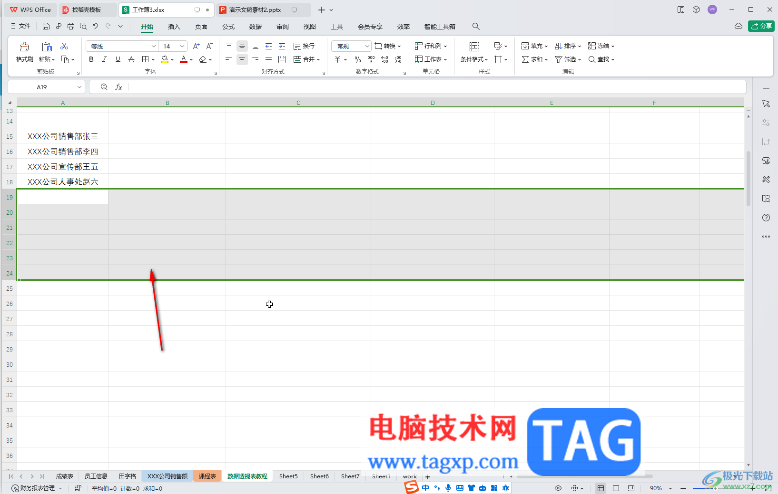Image resolution: width=778 pixels, height=494 pixels.
Task: Open the Fill (填充) dropdown
Action: (x=534, y=46)
